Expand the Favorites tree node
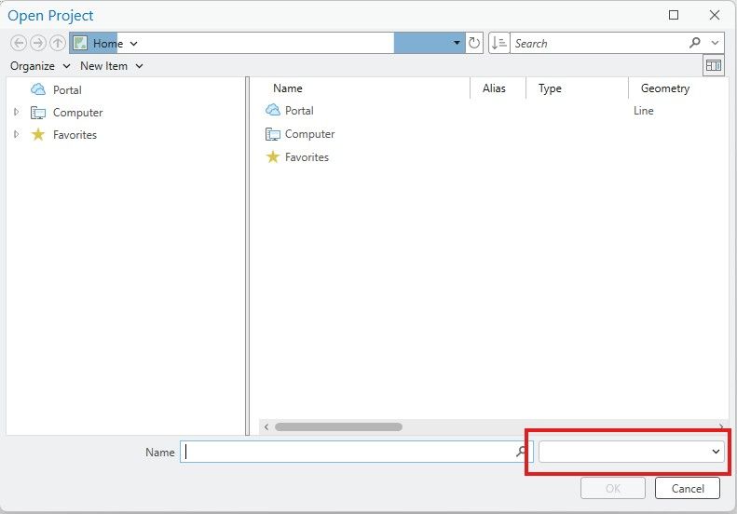The height and width of the screenshot is (514, 737). coord(17,134)
